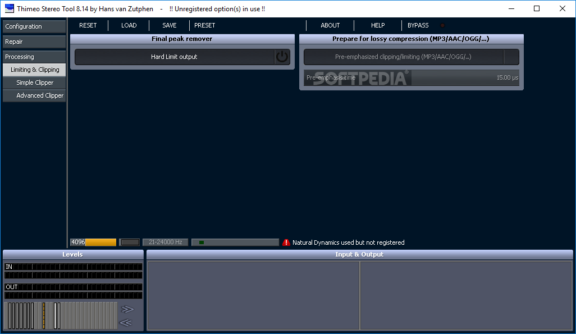Screen dimensions: 576x334
Task: Click the OUT level meter
Action: (73, 291)
